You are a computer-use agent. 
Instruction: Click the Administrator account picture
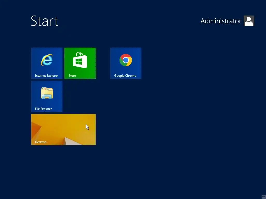(x=249, y=21)
